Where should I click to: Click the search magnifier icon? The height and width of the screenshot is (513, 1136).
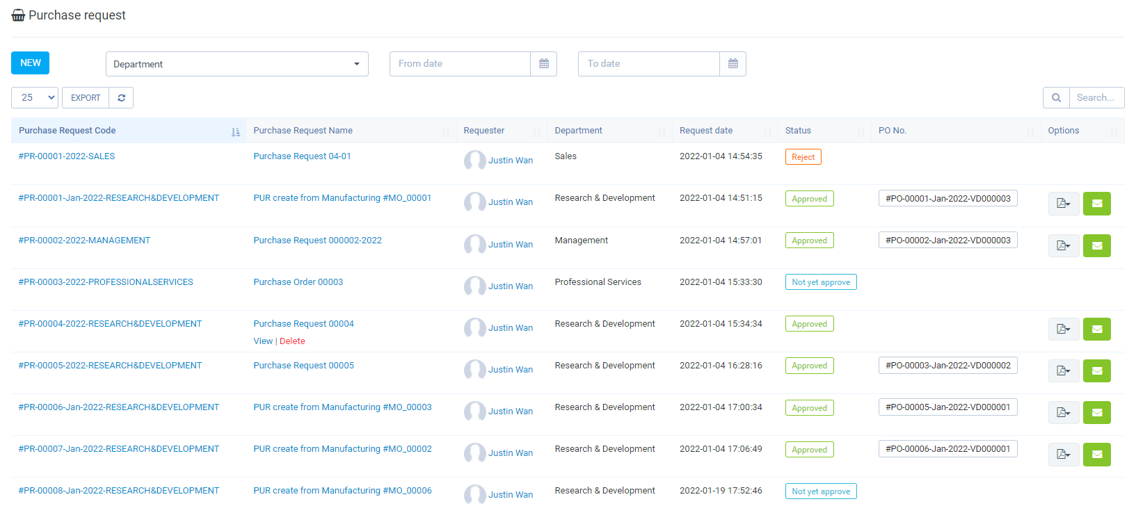coord(1056,98)
